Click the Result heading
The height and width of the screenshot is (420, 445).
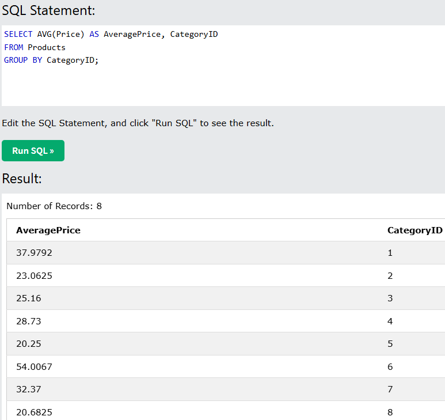click(x=22, y=179)
